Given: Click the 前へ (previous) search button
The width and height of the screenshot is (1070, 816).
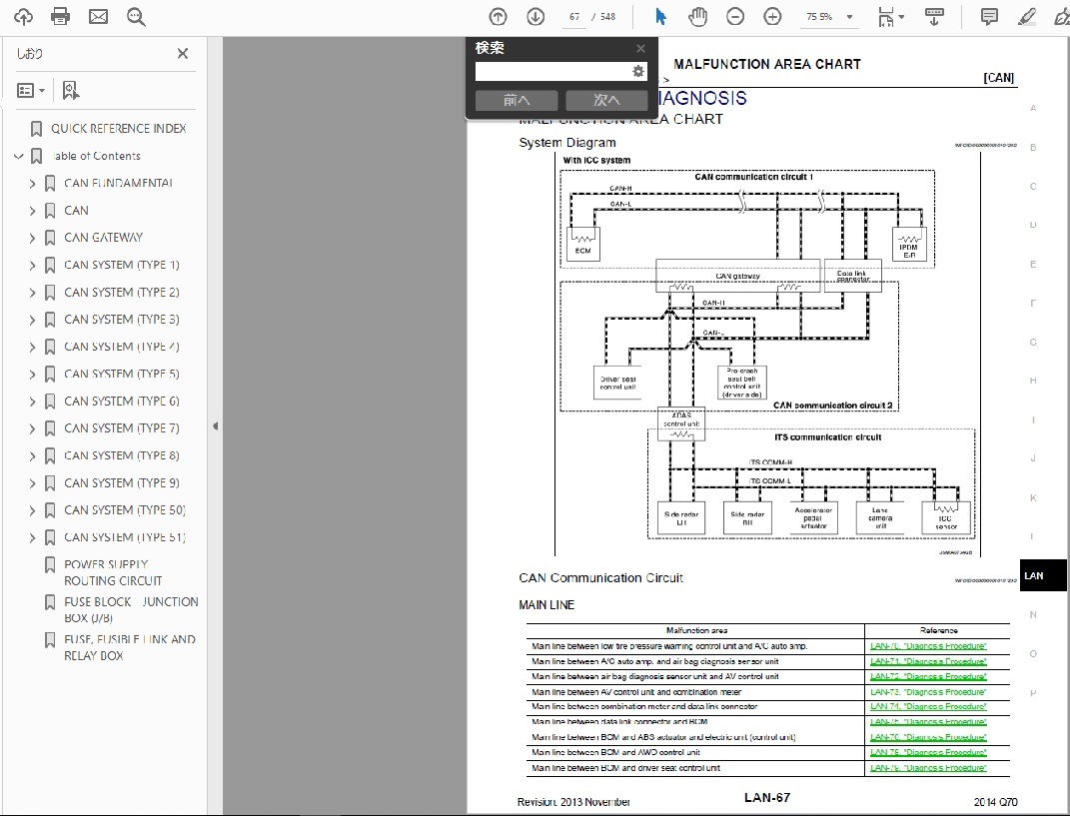Looking at the screenshot, I should 517,100.
